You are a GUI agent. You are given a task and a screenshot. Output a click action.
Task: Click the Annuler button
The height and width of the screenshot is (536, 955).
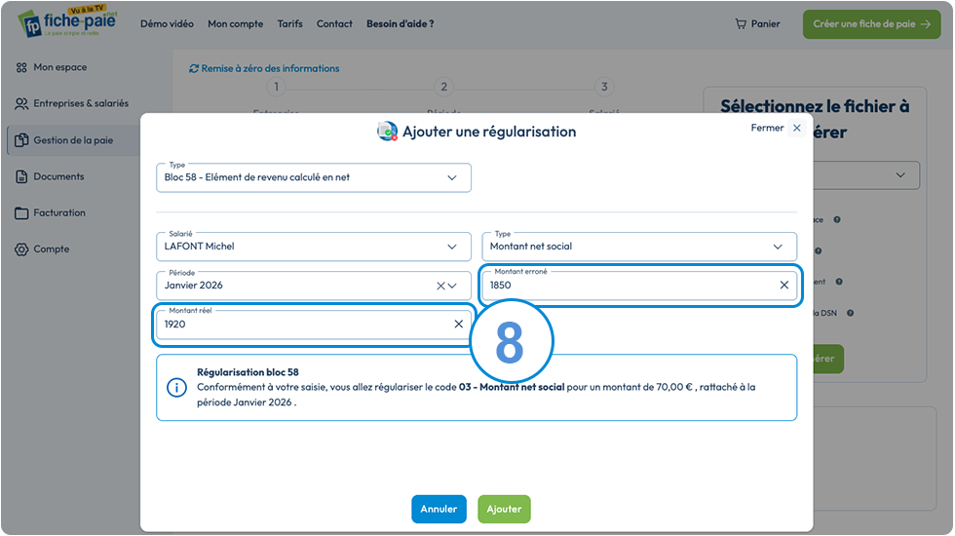(439, 509)
